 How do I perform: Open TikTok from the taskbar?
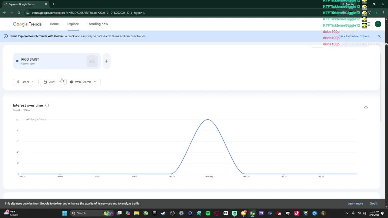[x=297, y=213]
